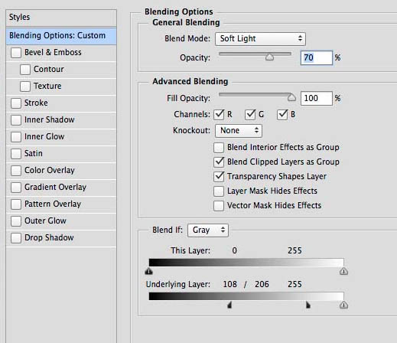The image size is (397, 343).
Task: Open the Blend If Gray dropdown
Action: point(208,230)
